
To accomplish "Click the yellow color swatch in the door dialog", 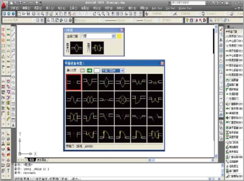I will [119, 36].
